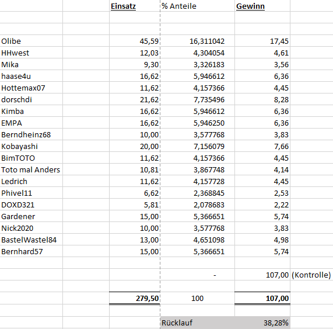The image size is (333, 329).
Task: Select Olibe's Einsatz value 45,59
Action: (135, 41)
